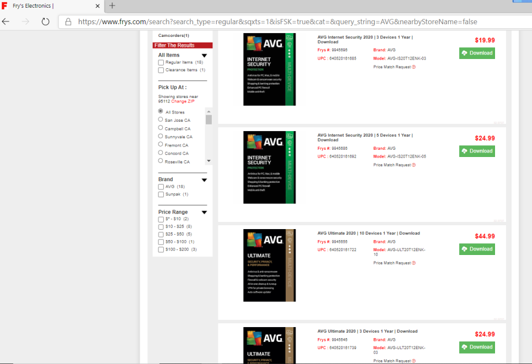Click Price Match help icon for Ultimate 10 Devices
The width and height of the screenshot is (532, 364).
(x=413, y=263)
